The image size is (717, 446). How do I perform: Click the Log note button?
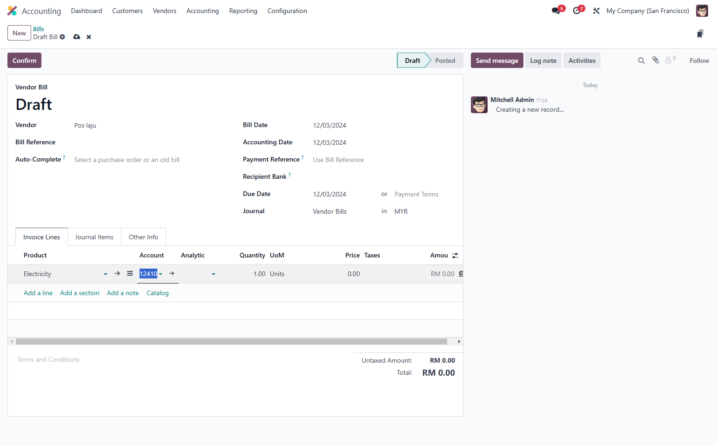pyautogui.click(x=543, y=61)
